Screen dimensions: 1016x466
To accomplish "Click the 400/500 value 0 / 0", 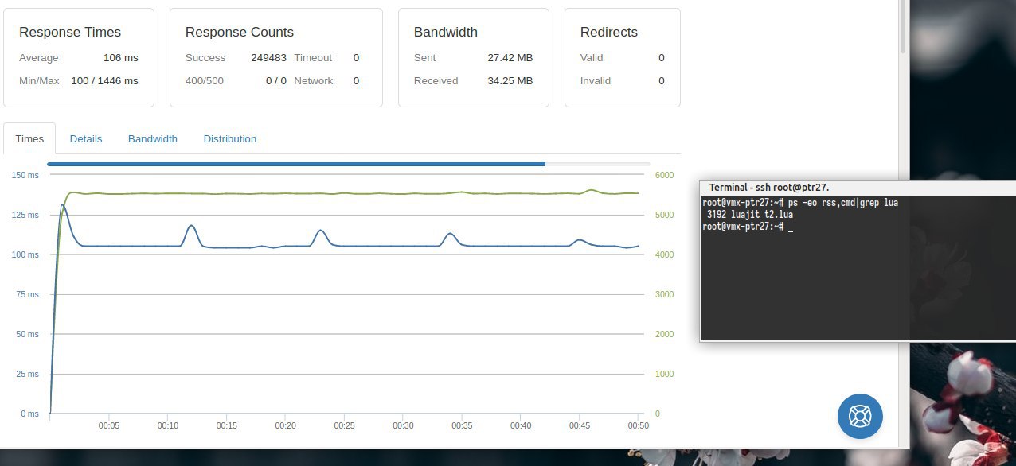I will click(x=276, y=81).
